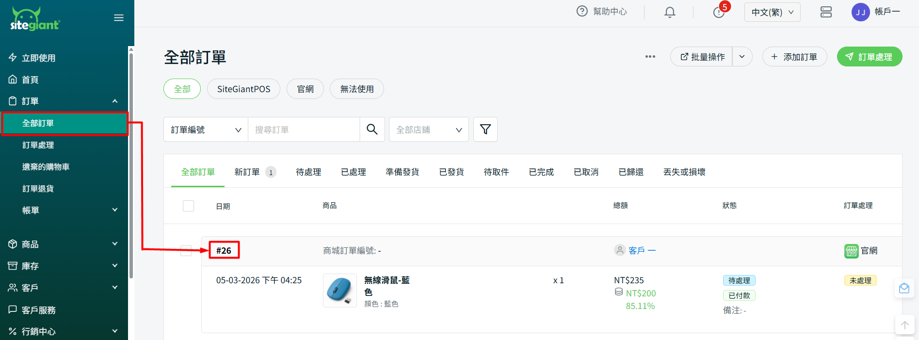Open alerts icon with badge 5

pos(719,12)
